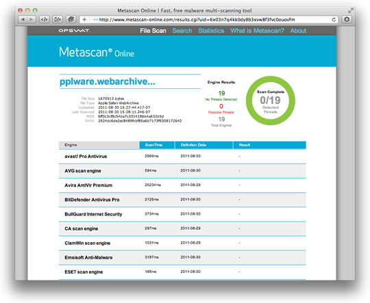Focus the URL address field
Viewport: 370px width, 303px height.
point(208,20)
